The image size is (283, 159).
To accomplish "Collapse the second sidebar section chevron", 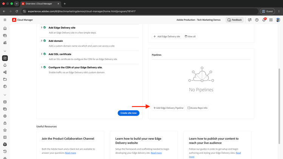I will tap(5, 95).
